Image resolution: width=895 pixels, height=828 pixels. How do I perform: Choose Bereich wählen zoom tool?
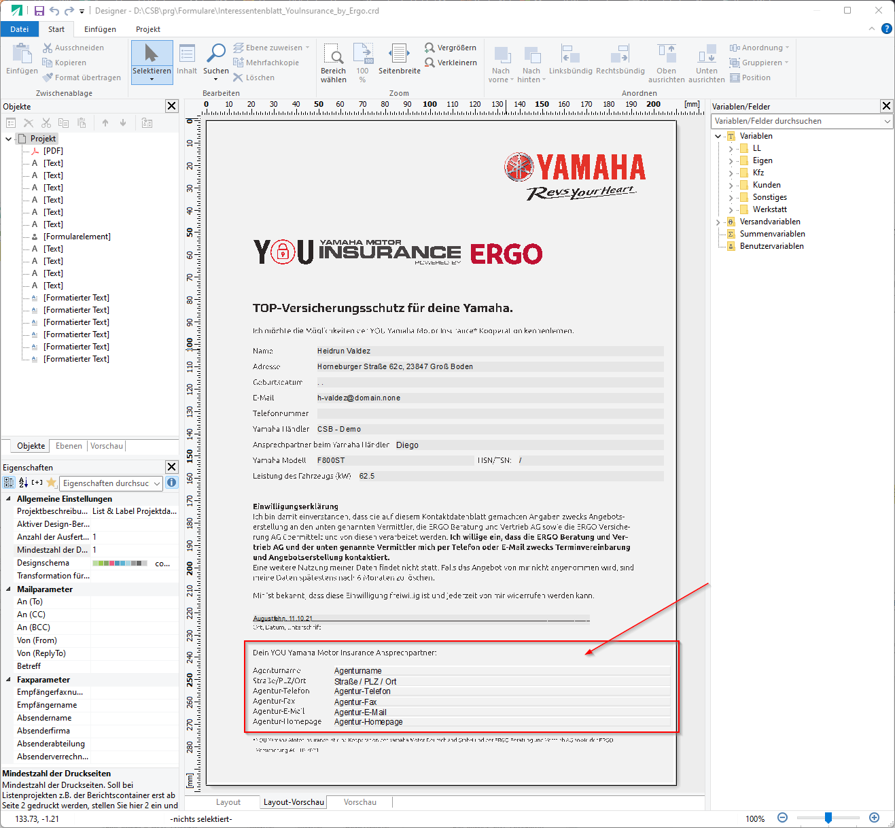[333, 63]
